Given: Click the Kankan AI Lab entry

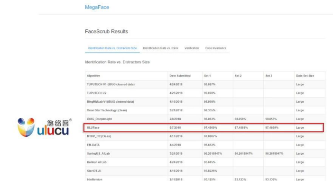Looking at the screenshot, I should pyautogui.click(x=96, y=162).
